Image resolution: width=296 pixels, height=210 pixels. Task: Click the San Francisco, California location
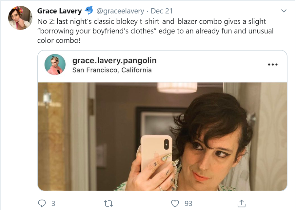click(x=112, y=70)
